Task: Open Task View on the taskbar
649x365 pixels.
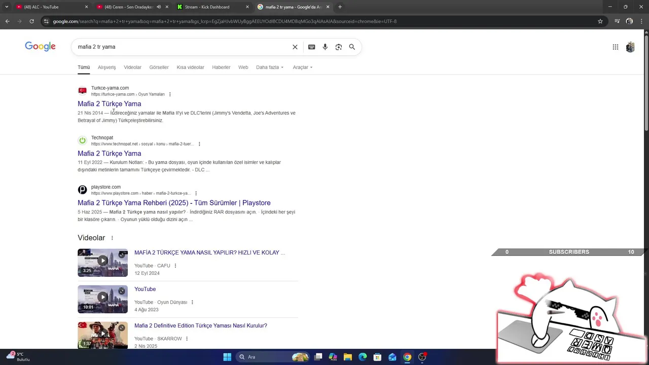Action: [318, 357]
